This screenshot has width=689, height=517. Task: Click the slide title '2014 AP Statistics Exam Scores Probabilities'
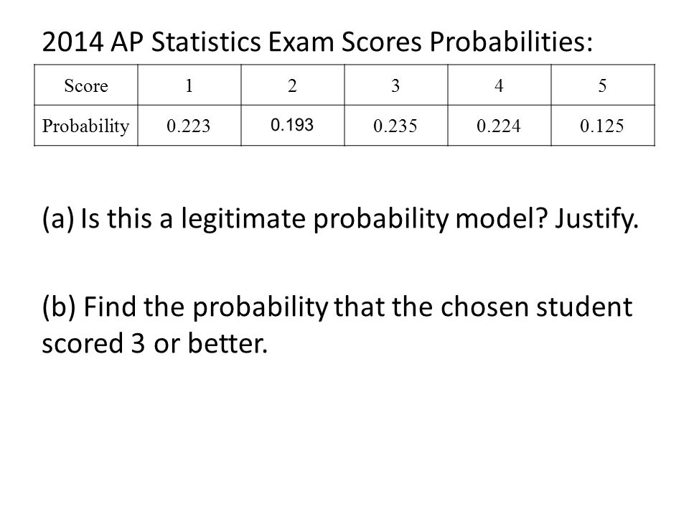(x=317, y=42)
